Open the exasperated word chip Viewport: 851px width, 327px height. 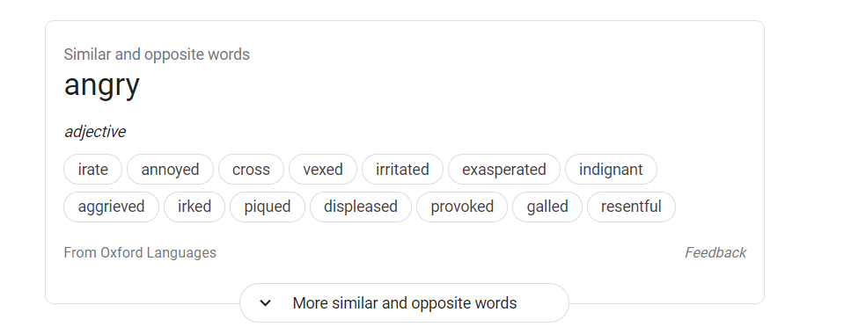(504, 169)
